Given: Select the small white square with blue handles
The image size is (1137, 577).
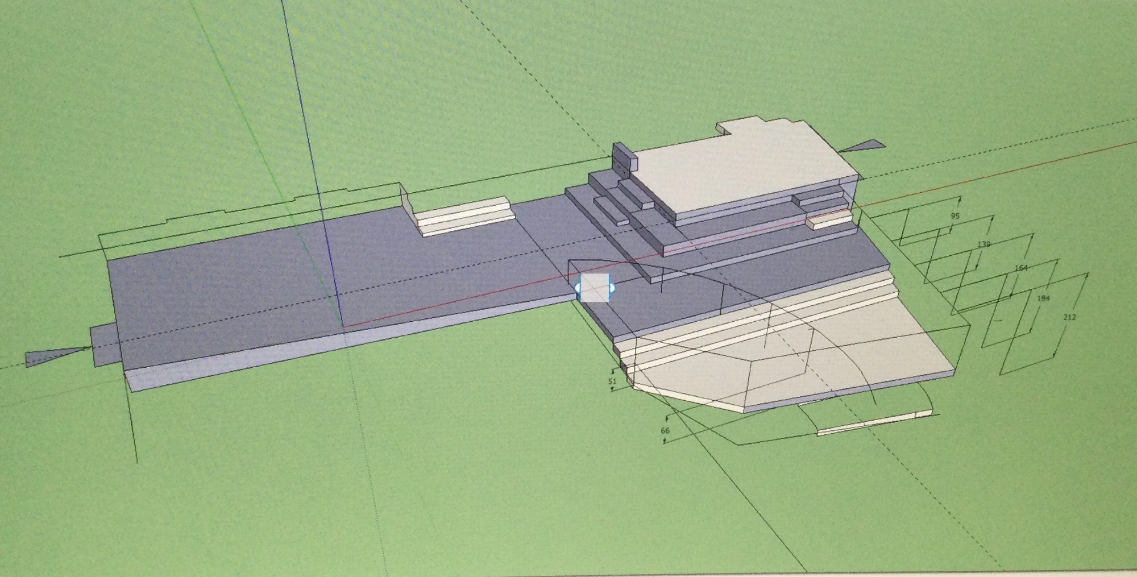Looking at the screenshot, I should [595, 288].
